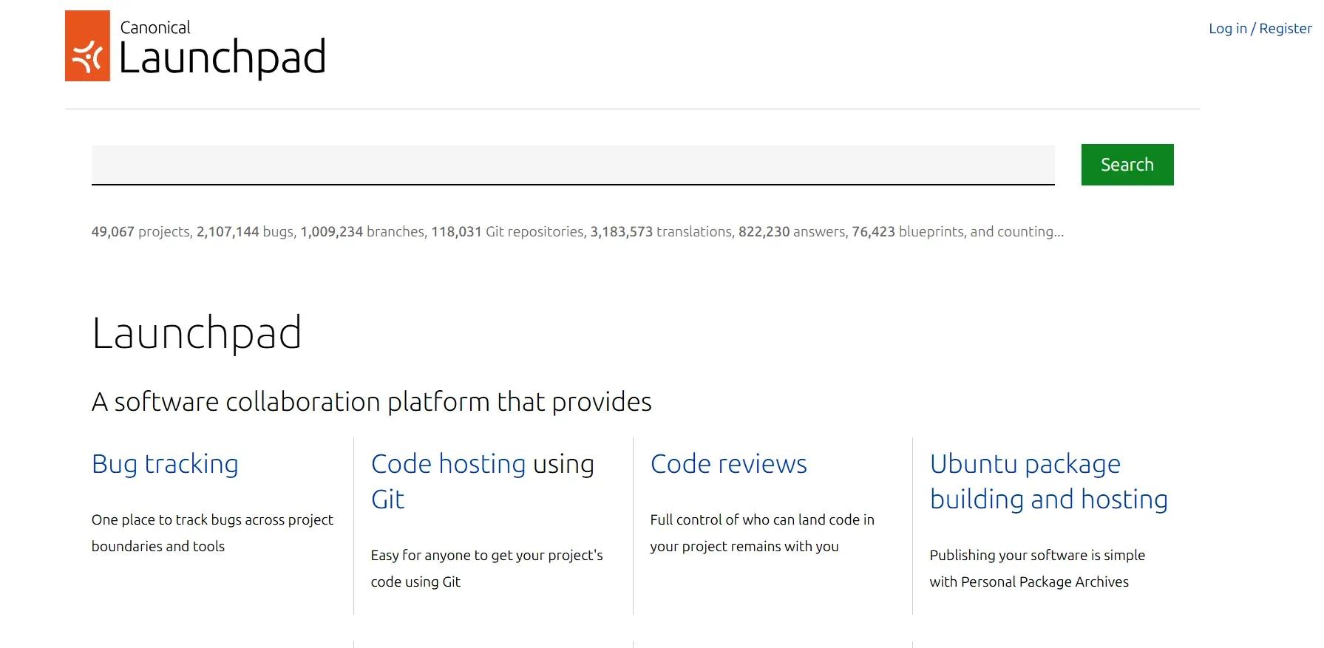Viewport: 1324px width, 648px height.
Task: Click the 2,107,144 bugs statistic
Action: tap(245, 231)
